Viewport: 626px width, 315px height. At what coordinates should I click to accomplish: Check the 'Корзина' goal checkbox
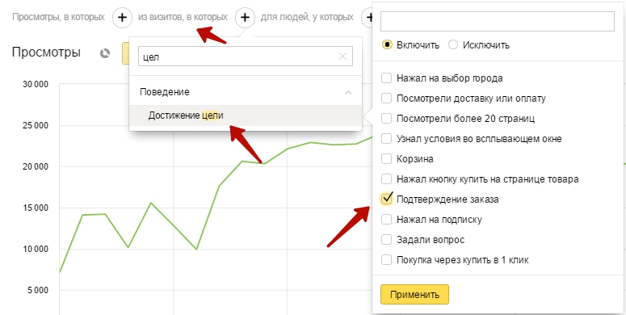tap(386, 159)
